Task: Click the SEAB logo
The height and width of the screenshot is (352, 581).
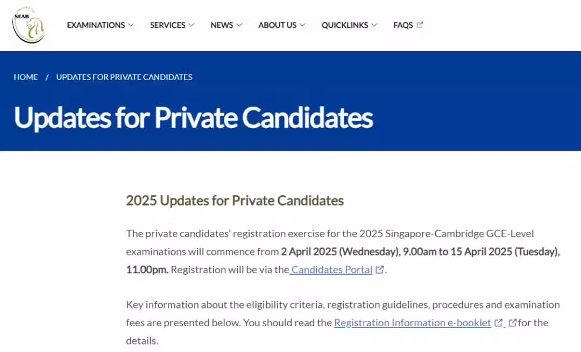Action: point(29,25)
